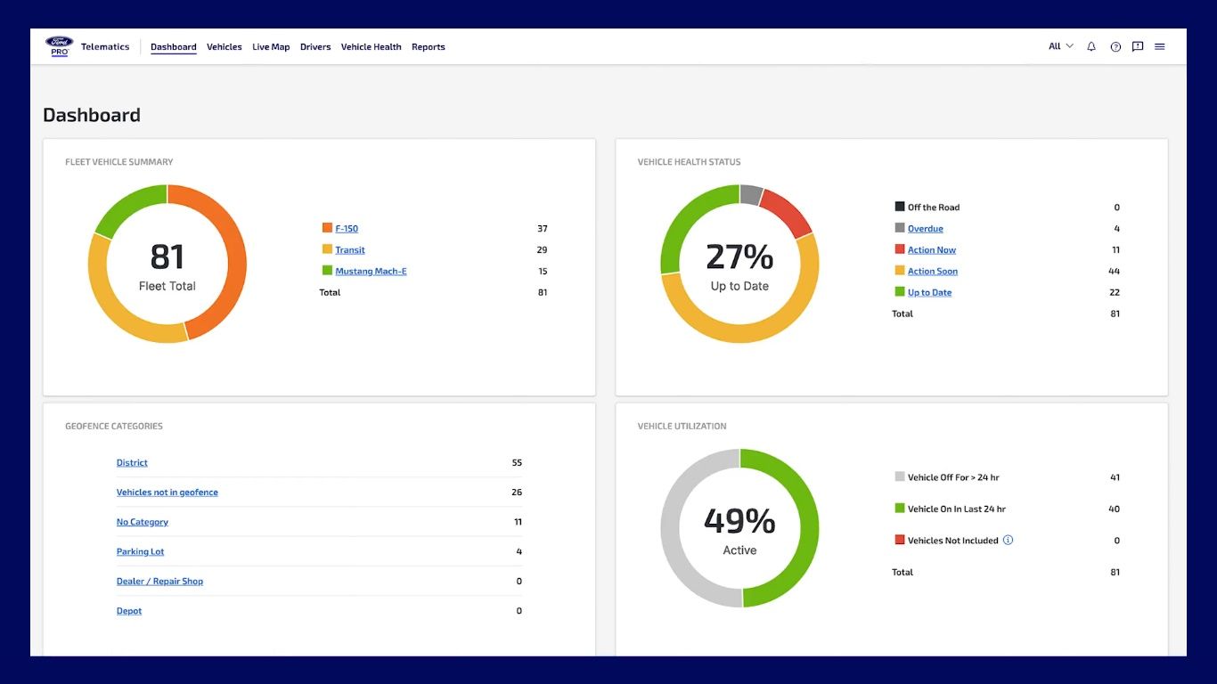Open the Vehicle Health tab
This screenshot has width=1217, height=684.
(x=372, y=47)
